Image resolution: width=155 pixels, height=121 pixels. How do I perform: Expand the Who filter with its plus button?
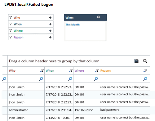[x=50, y=18]
